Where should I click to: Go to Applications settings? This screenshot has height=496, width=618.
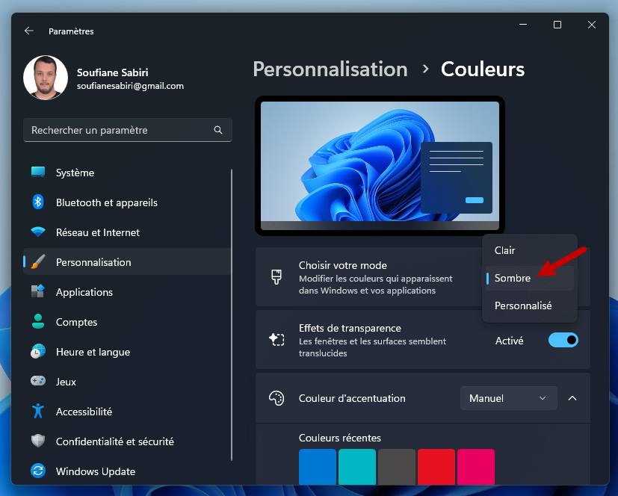pos(127,292)
